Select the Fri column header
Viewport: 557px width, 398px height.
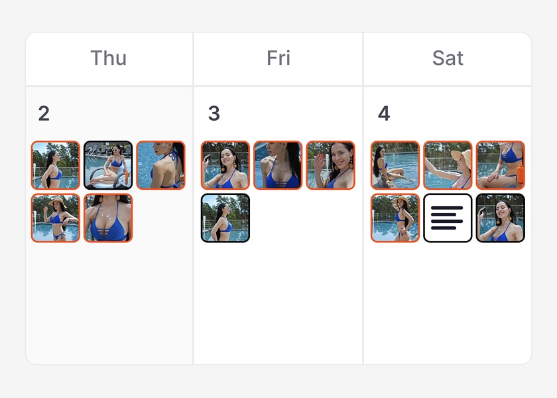pos(278,58)
